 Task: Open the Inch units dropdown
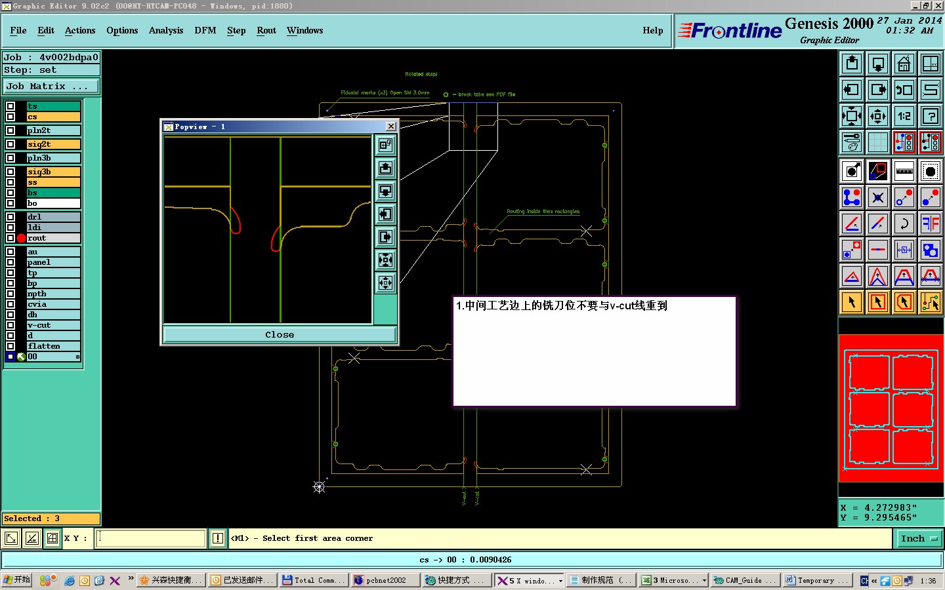pos(919,539)
